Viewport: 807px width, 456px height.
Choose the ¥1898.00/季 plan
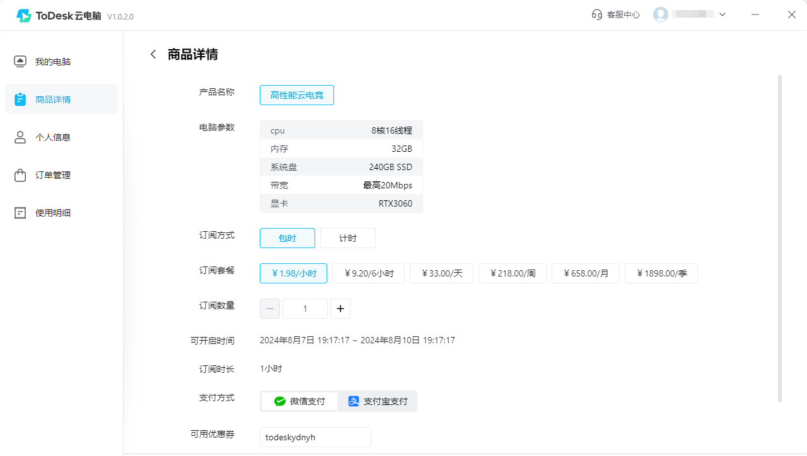pyautogui.click(x=661, y=273)
